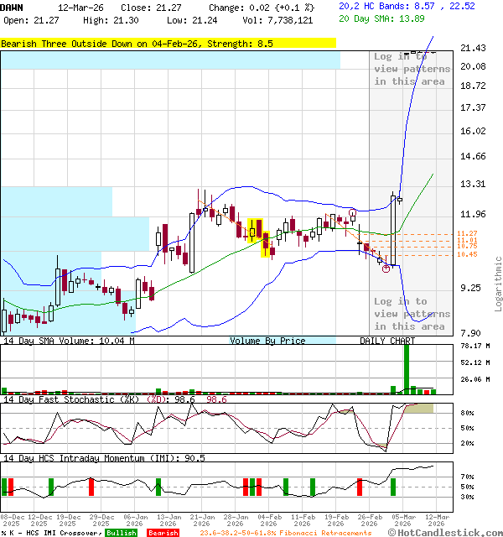Image resolution: width=503 pixels, height=537 pixels.
Task: Click the tallest green volume bar
Action: 407,368
